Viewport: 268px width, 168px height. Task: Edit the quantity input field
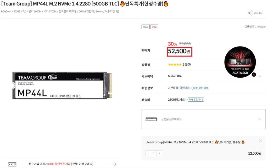154,153
